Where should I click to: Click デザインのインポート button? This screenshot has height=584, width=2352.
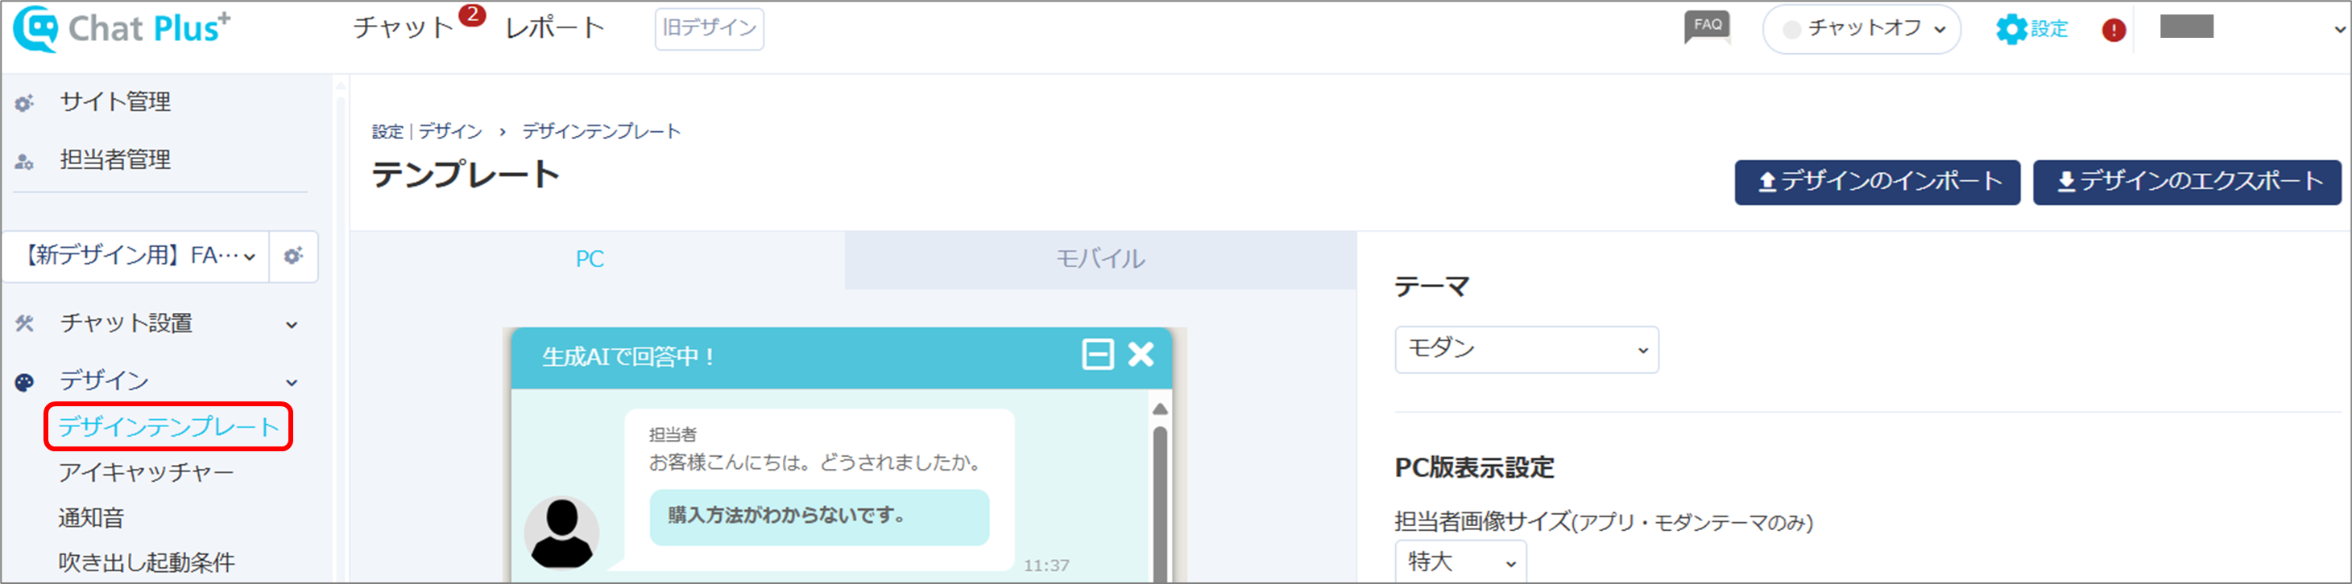click(x=1878, y=182)
